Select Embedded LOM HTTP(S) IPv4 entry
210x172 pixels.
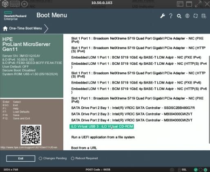139,65
